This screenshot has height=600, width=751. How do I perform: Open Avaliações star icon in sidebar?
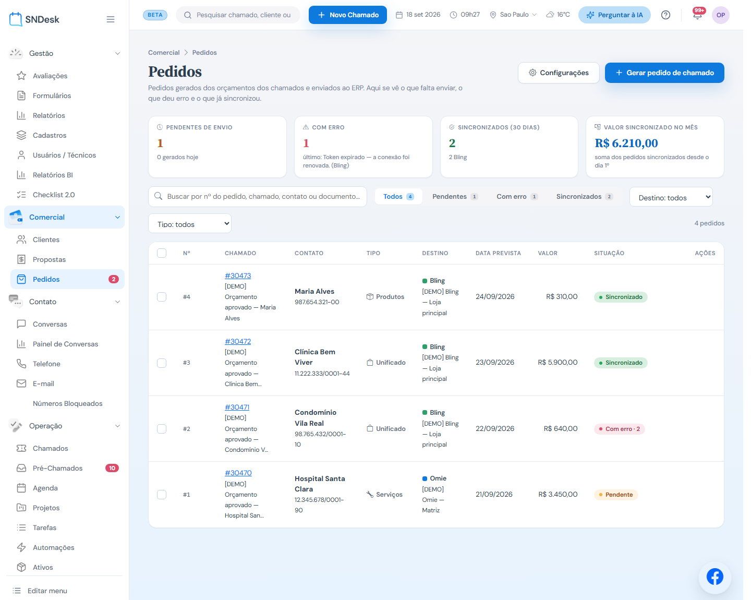tap(21, 76)
